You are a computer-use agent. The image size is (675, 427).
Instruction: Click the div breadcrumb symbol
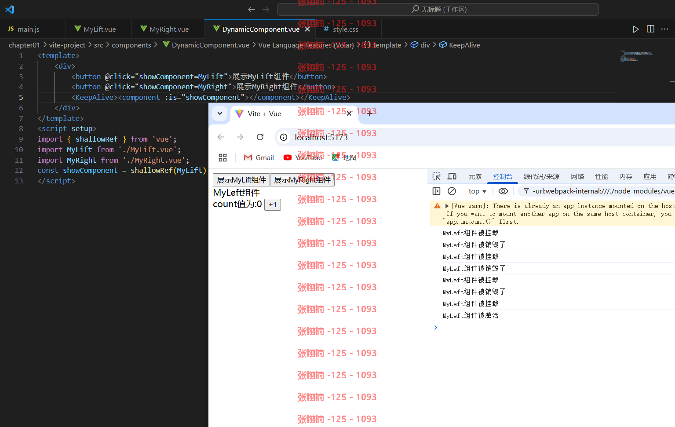pyautogui.click(x=420, y=45)
